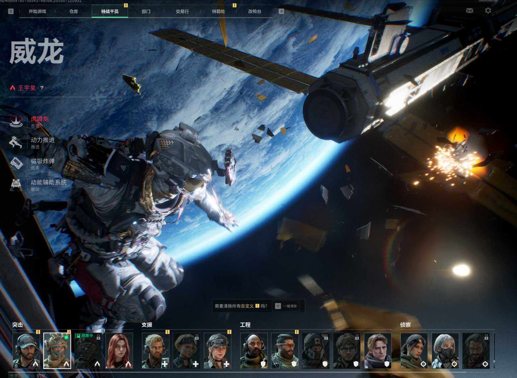The height and width of the screenshot is (378, 517).
Task: Open the 开始游戏 tab
Action: pos(37,11)
